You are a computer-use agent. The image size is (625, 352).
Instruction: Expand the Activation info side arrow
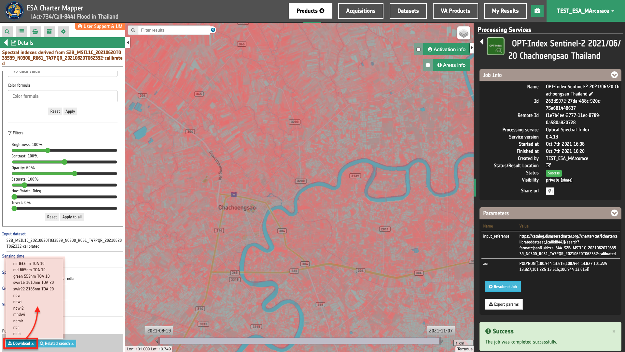coord(472,48)
